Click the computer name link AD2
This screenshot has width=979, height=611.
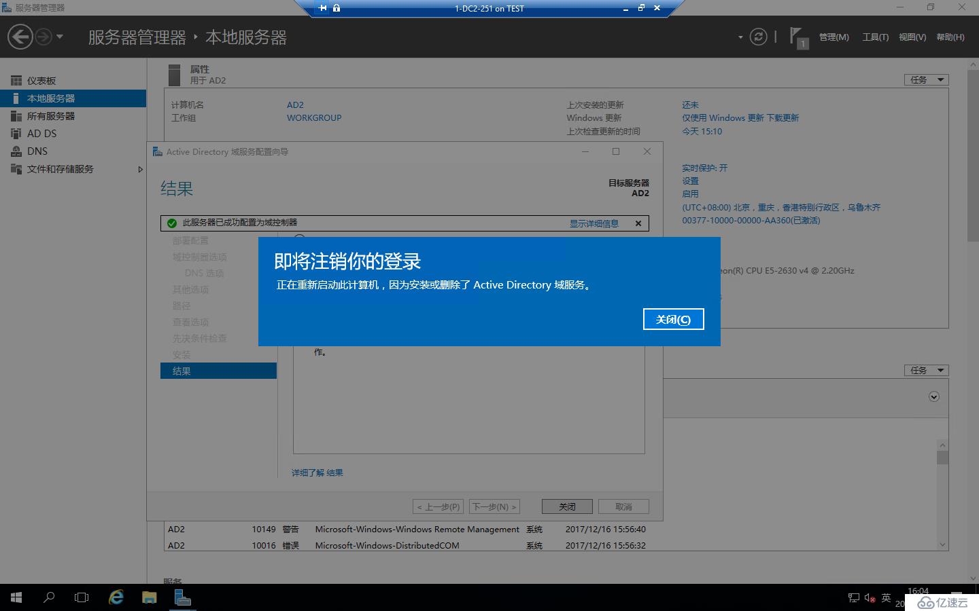295,105
